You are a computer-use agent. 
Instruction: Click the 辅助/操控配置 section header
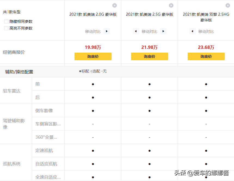click(19, 72)
